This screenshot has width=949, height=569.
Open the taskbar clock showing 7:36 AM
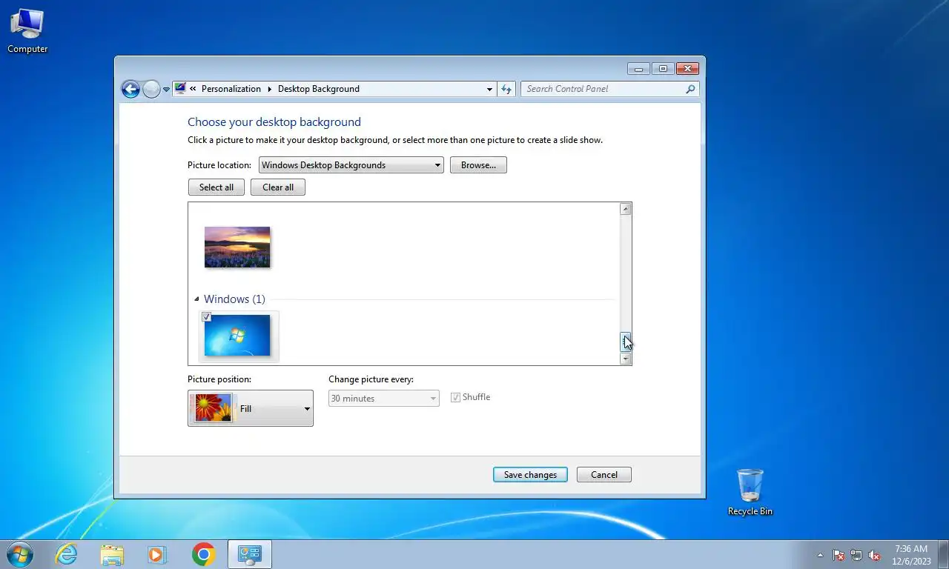click(910, 555)
